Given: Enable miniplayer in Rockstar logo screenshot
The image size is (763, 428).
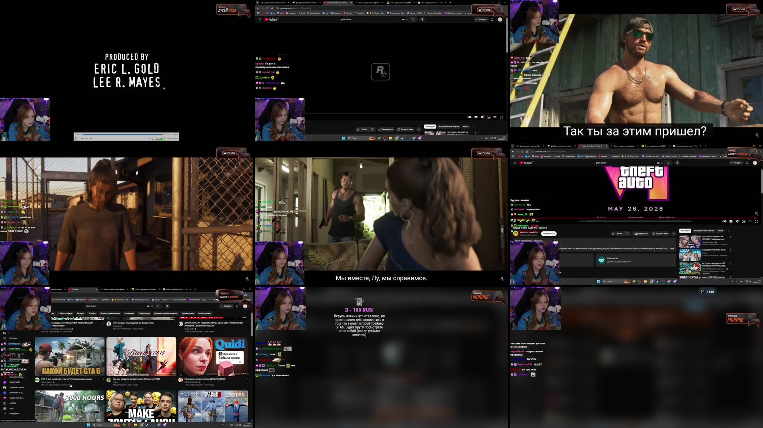Looking at the screenshot, I should 488,117.
